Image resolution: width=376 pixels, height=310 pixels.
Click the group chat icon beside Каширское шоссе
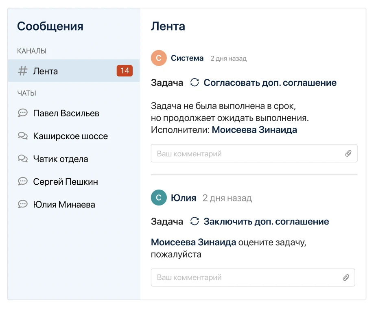click(x=22, y=136)
